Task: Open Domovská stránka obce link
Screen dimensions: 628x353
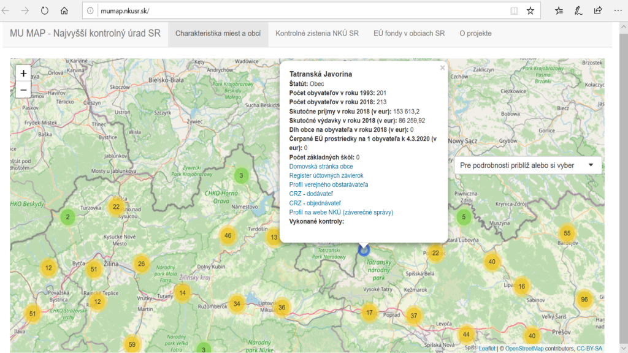Action: click(321, 167)
